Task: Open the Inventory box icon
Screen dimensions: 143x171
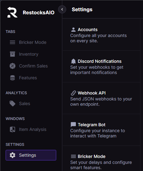Action: 12,54
